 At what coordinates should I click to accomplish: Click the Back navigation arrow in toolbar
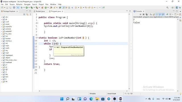tap(92, 8)
